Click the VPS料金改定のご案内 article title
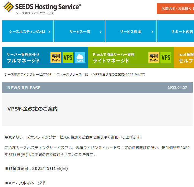Screen dimensions: 194x187 click(32, 109)
